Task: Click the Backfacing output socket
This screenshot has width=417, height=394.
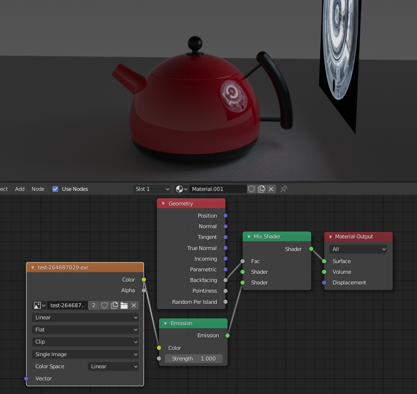Action: click(x=225, y=280)
